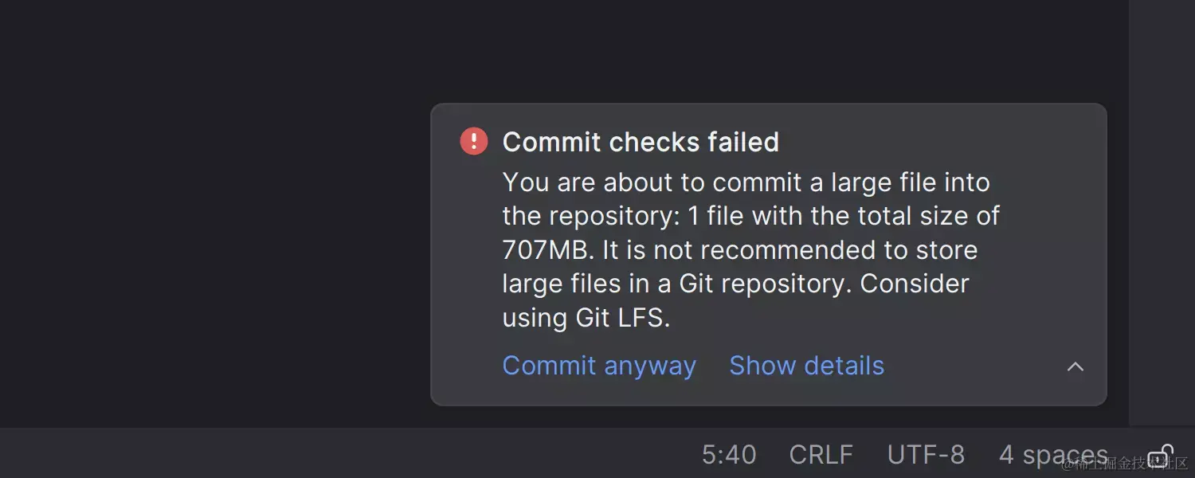Collapse the notification with the chevron arrow
This screenshot has width=1195, height=478.
pyautogui.click(x=1075, y=366)
